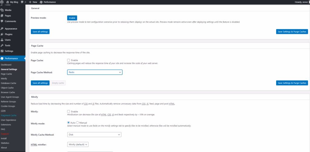
Task: Open Database Cache submenu item
Action: [x=8, y=83]
